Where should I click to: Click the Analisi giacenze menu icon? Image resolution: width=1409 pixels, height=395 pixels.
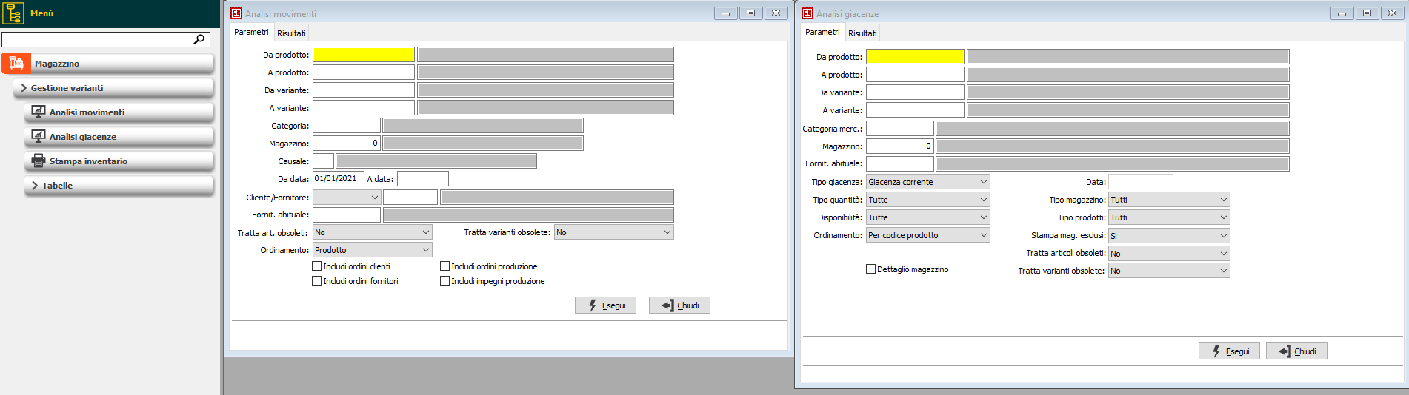click(x=38, y=136)
